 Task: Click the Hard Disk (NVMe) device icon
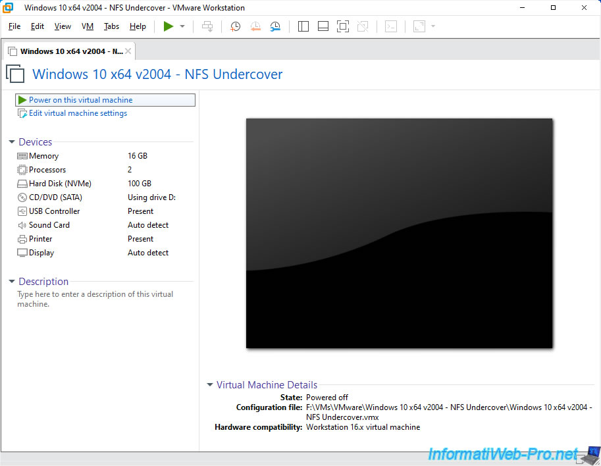coord(22,184)
